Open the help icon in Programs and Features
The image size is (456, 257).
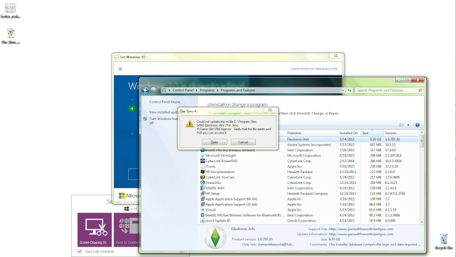[417, 125]
